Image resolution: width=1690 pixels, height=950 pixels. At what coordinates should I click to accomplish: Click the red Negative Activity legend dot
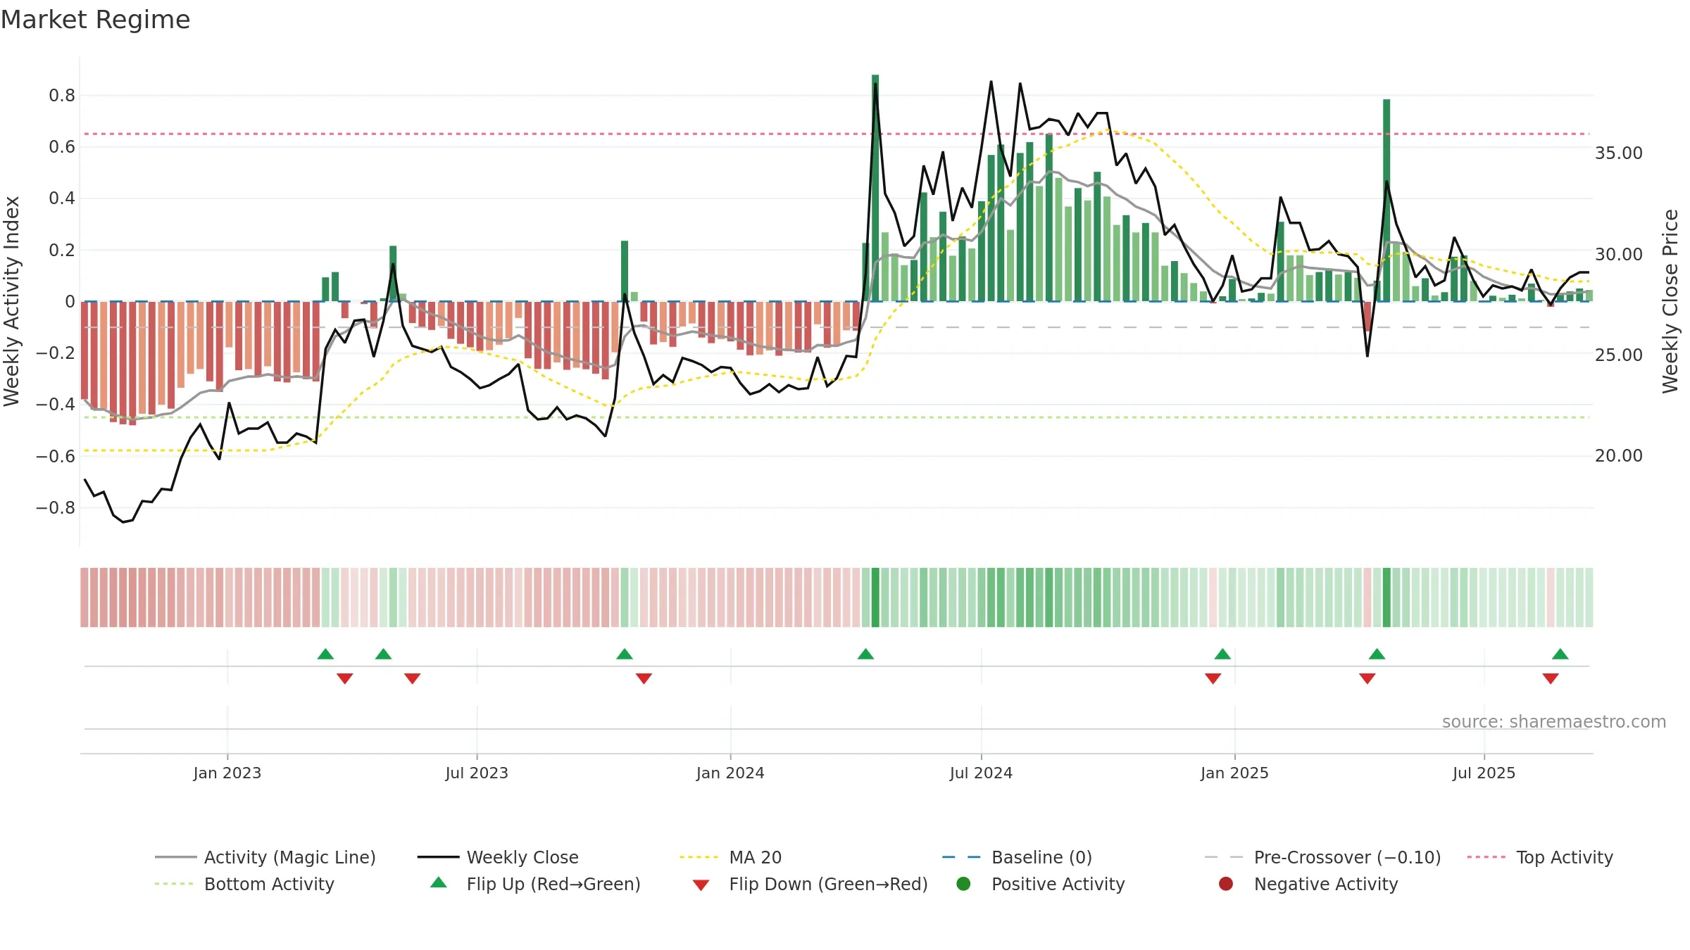tap(1226, 884)
